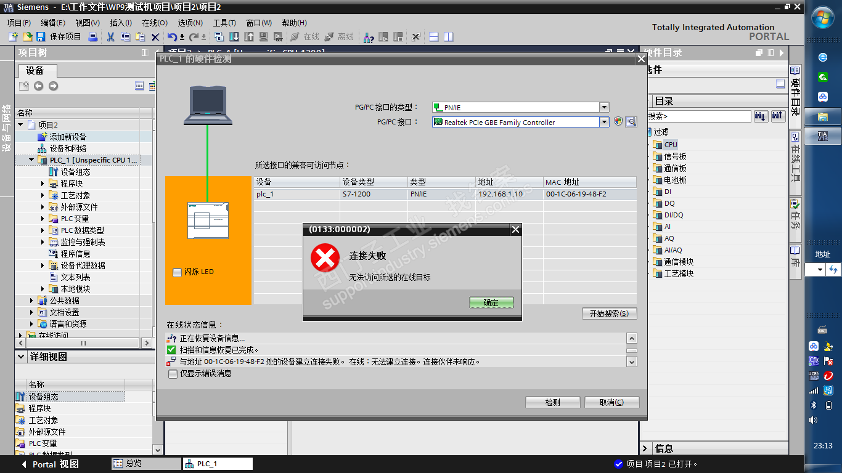
Task: Open the PG/PC接口的类型 dropdown
Action: click(x=604, y=107)
